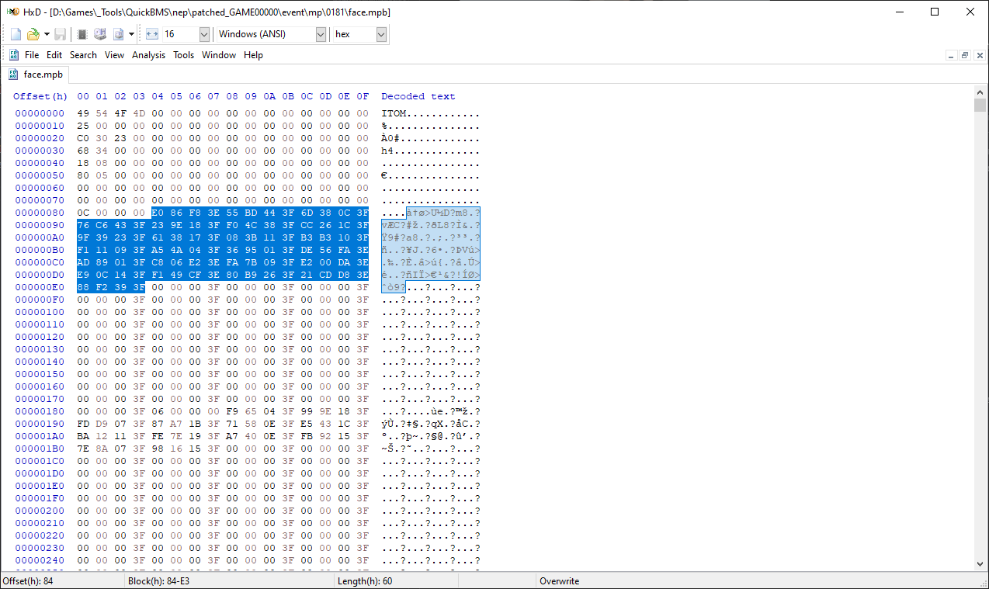The height and width of the screenshot is (589, 989).
Task: Open the bytes per row dropdown showing 16
Action: 204,34
